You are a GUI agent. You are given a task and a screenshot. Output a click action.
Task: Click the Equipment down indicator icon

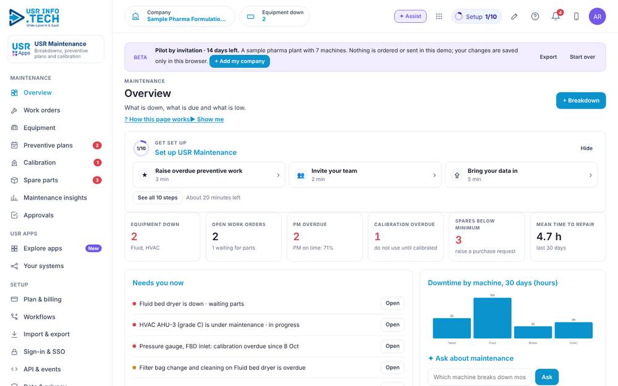click(x=251, y=17)
